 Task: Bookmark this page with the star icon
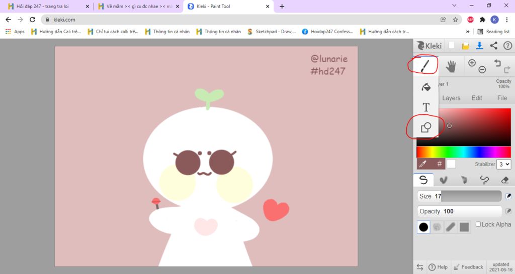[x=455, y=20]
